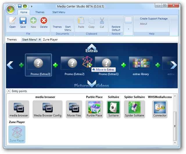Viewport: 186px width, 154px height.
Task: Click the green New icon
Action: (x=33, y=22)
